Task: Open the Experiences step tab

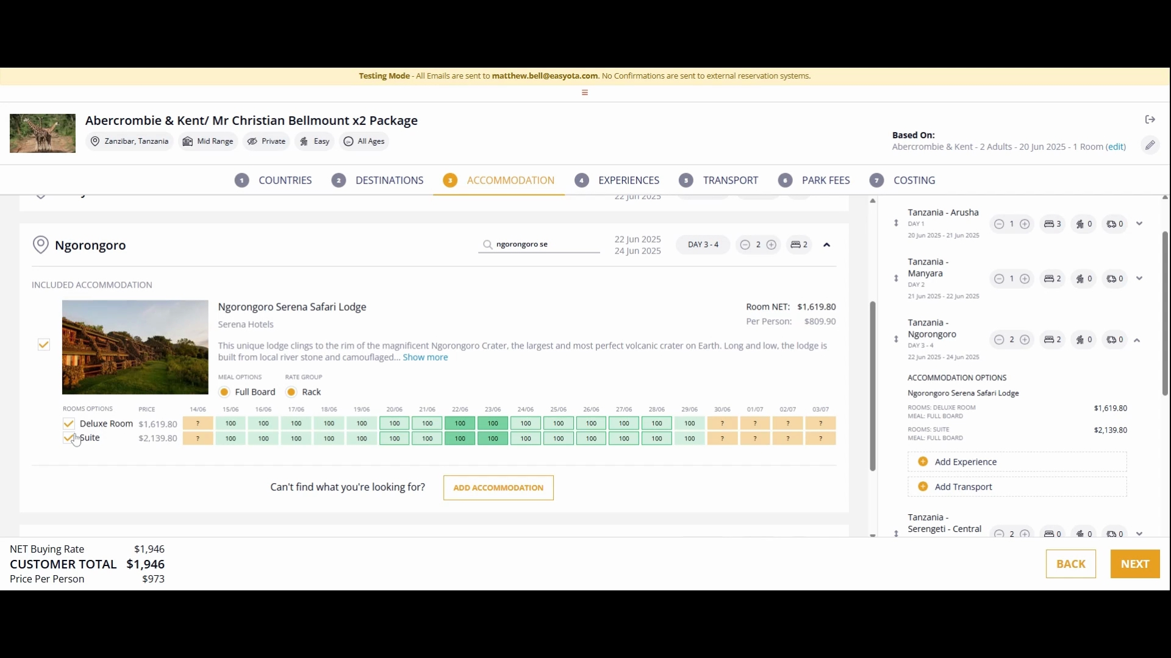Action: click(x=617, y=180)
